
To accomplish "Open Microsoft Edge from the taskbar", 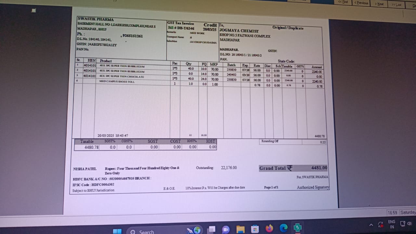I will [283, 228].
